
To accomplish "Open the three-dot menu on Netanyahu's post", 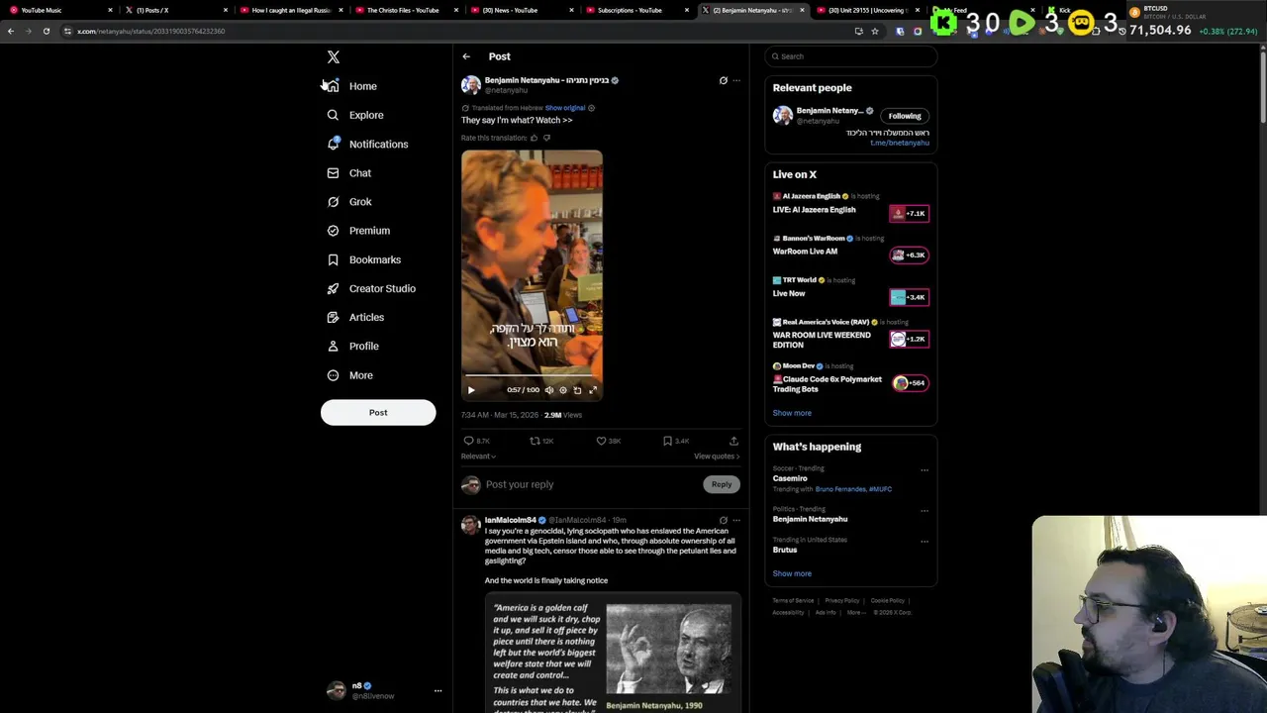I will 736,80.
